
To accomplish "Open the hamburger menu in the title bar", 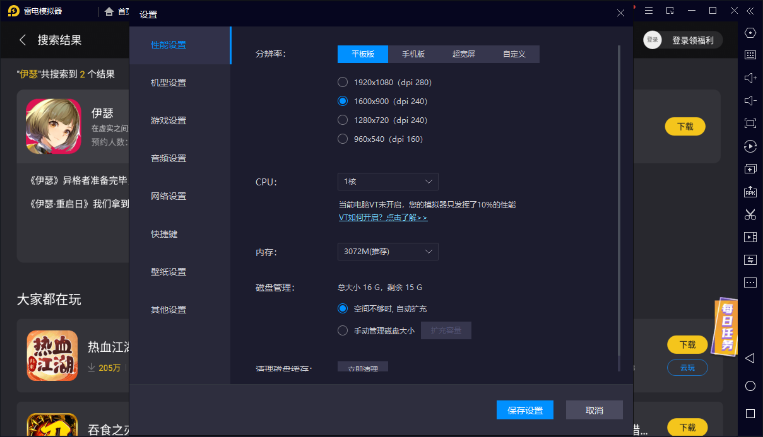I will [x=649, y=11].
